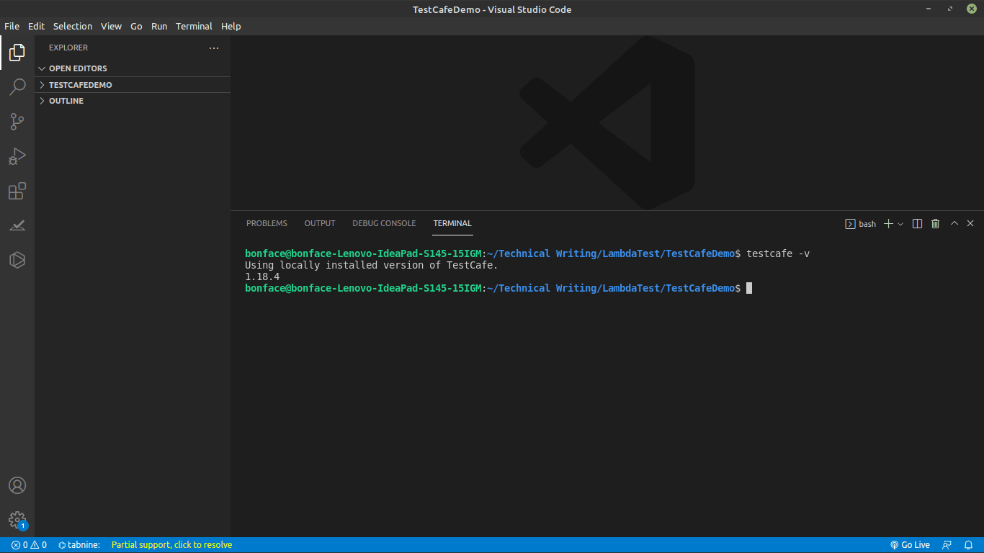Screen dimensions: 984x553
Task: Resolve tabnine partial support via status bar link
Action: (x=171, y=545)
